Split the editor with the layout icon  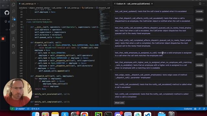pyautogui.click(x=200, y=4)
